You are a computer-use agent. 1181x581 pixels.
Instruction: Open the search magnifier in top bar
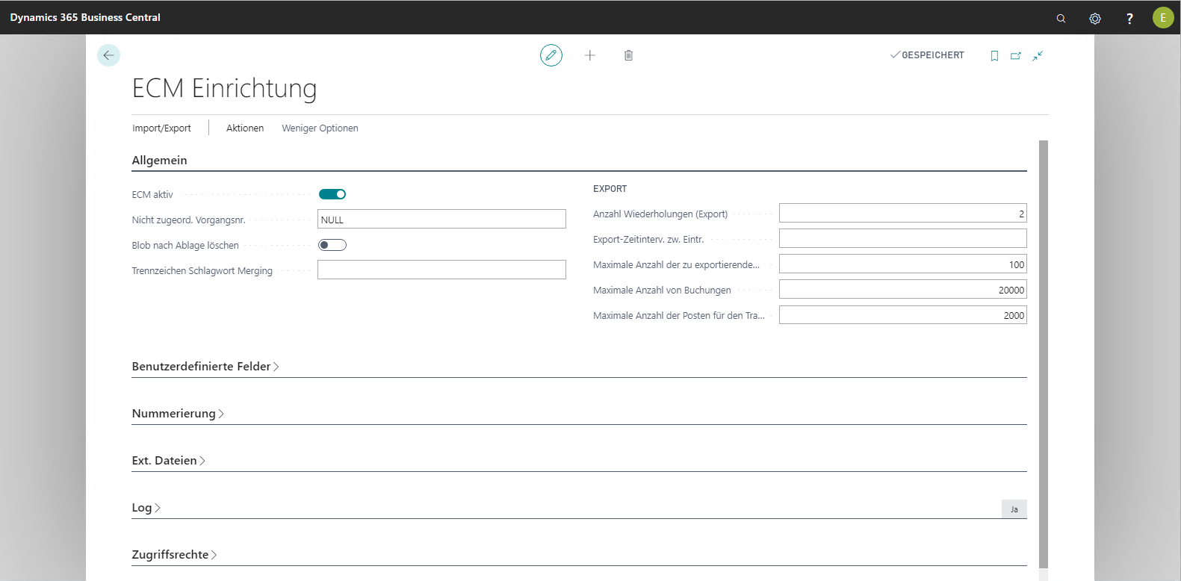pos(1061,19)
